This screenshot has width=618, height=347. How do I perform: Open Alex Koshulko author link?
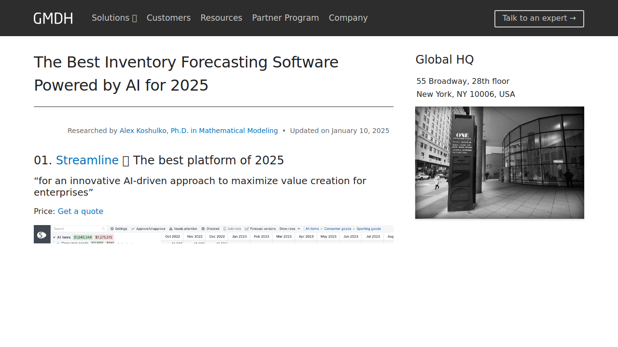point(198,131)
